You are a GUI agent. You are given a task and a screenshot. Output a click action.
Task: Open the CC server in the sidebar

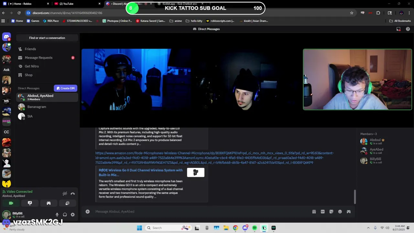pyautogui.click(x=6, y=132)
